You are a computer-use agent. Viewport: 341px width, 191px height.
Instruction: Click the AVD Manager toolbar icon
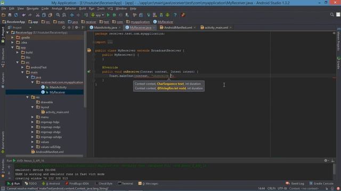(x=155, y=15)
